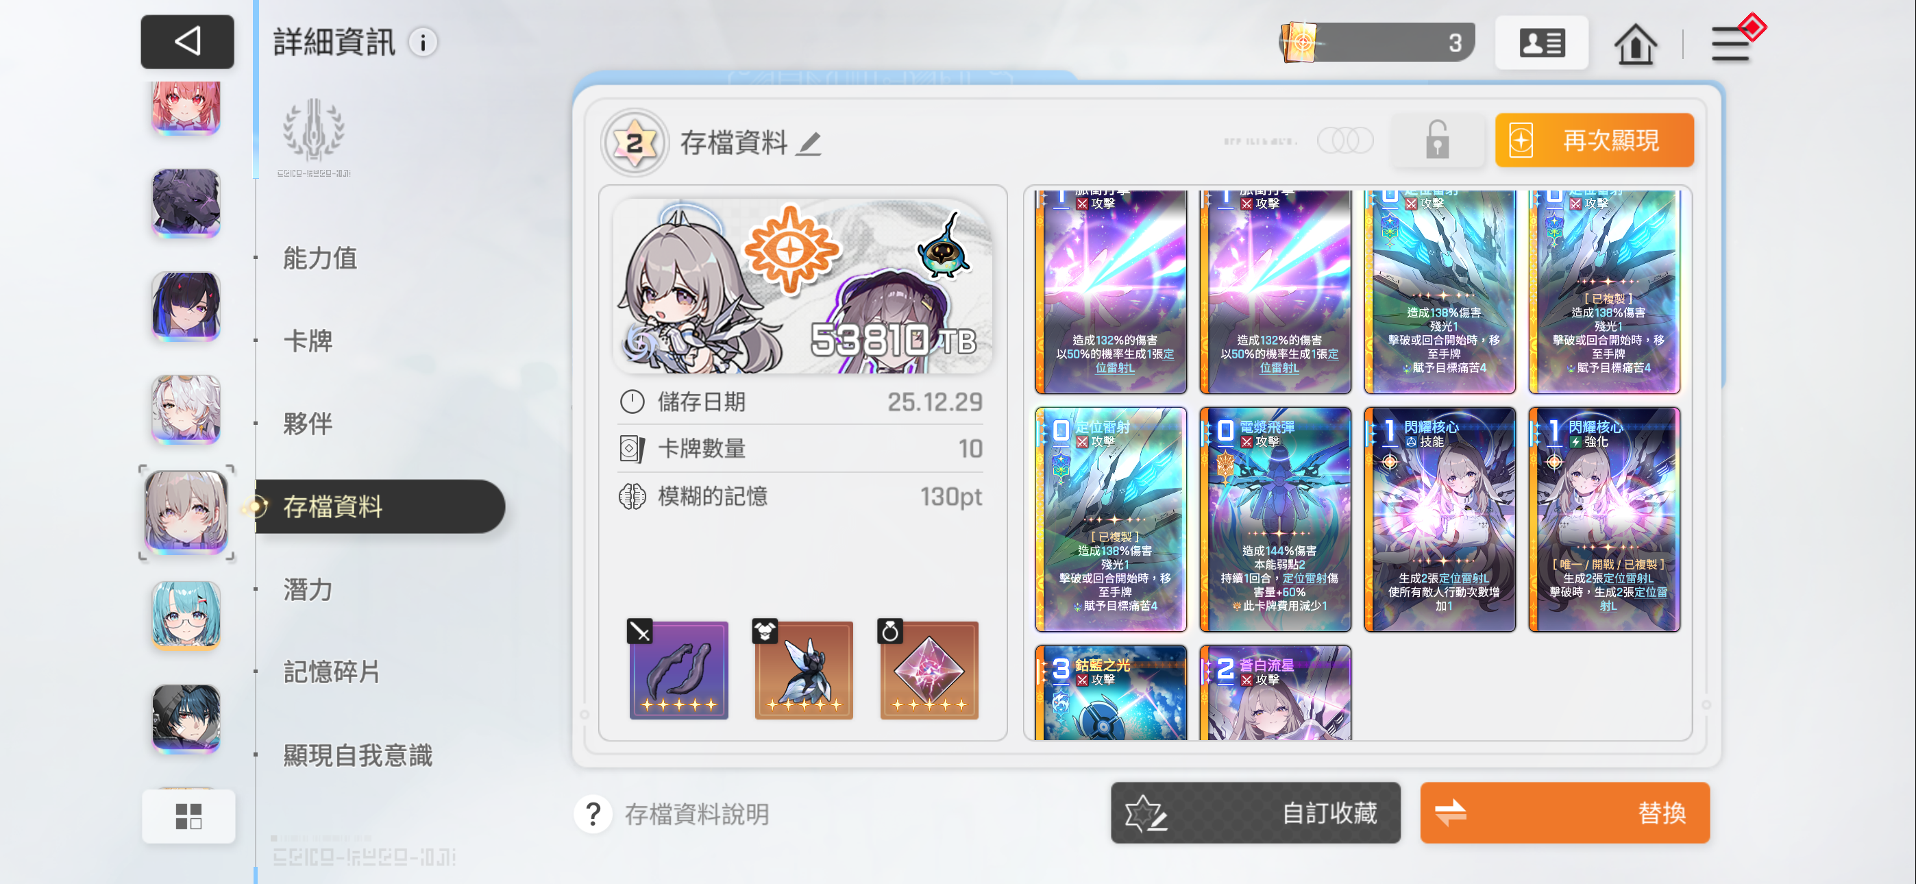Click the 替換 replace button
Screen dimensions: 1916x884
point(1564,812)
